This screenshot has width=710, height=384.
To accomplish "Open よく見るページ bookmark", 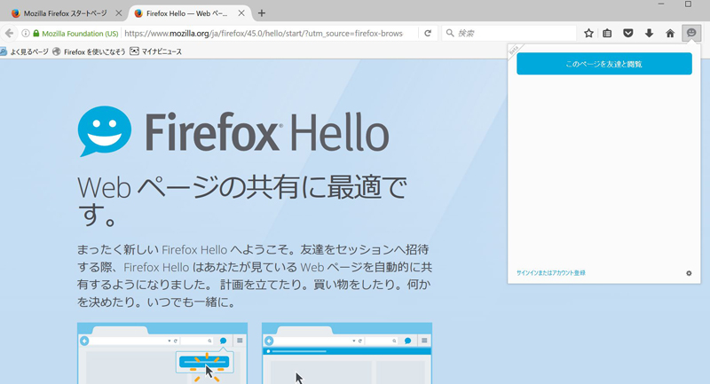I will pos(24,51).
